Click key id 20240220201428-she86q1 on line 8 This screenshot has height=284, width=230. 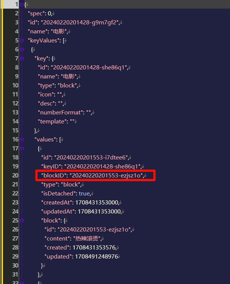[89, 68]
